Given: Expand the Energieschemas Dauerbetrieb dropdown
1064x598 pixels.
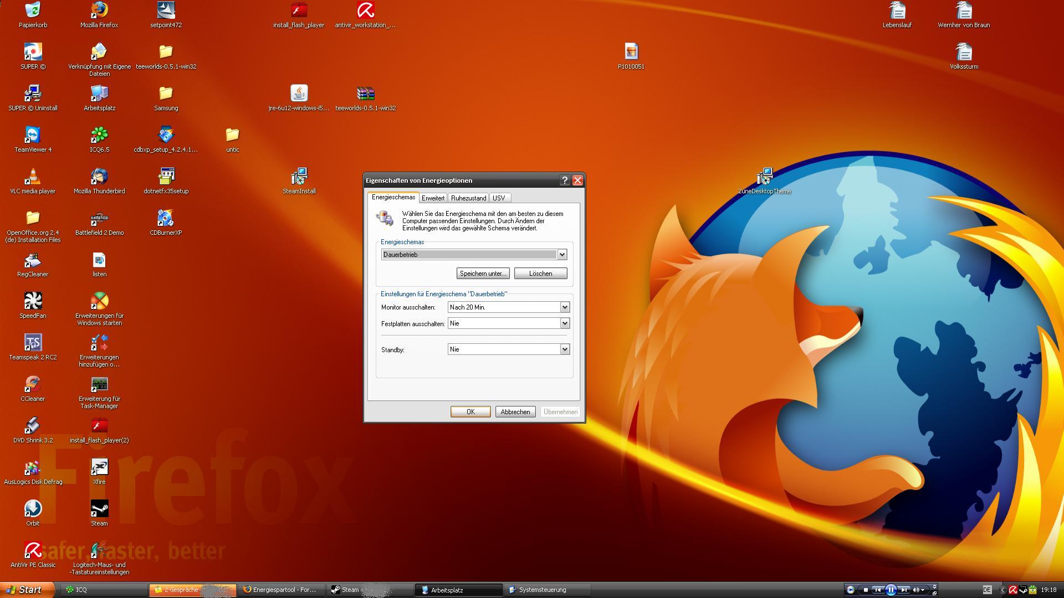Looking at the screenshot, I should tap(562, 255).
